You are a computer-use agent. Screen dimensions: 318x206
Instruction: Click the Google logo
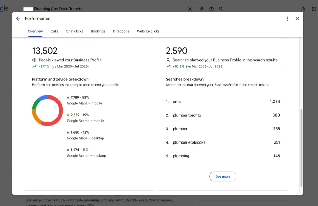[4, 9]
